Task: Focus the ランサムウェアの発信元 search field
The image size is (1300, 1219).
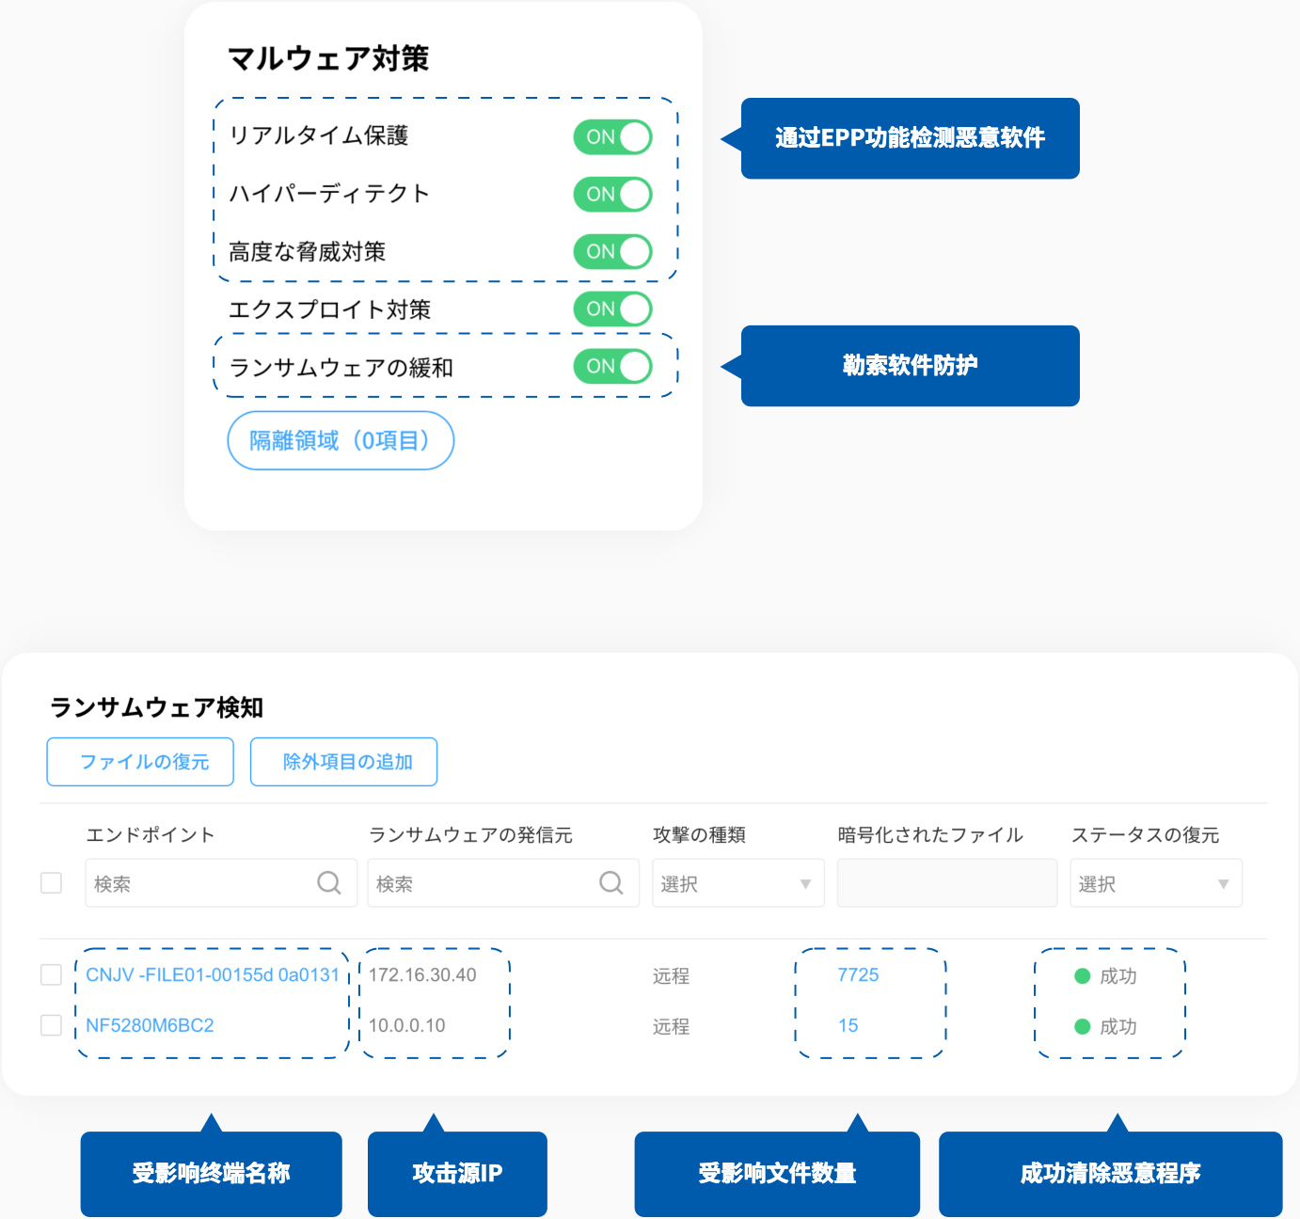Action: [503, 883]
